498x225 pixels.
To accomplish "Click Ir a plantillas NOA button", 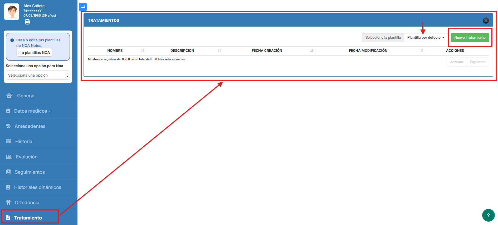I will coord(34,53).
